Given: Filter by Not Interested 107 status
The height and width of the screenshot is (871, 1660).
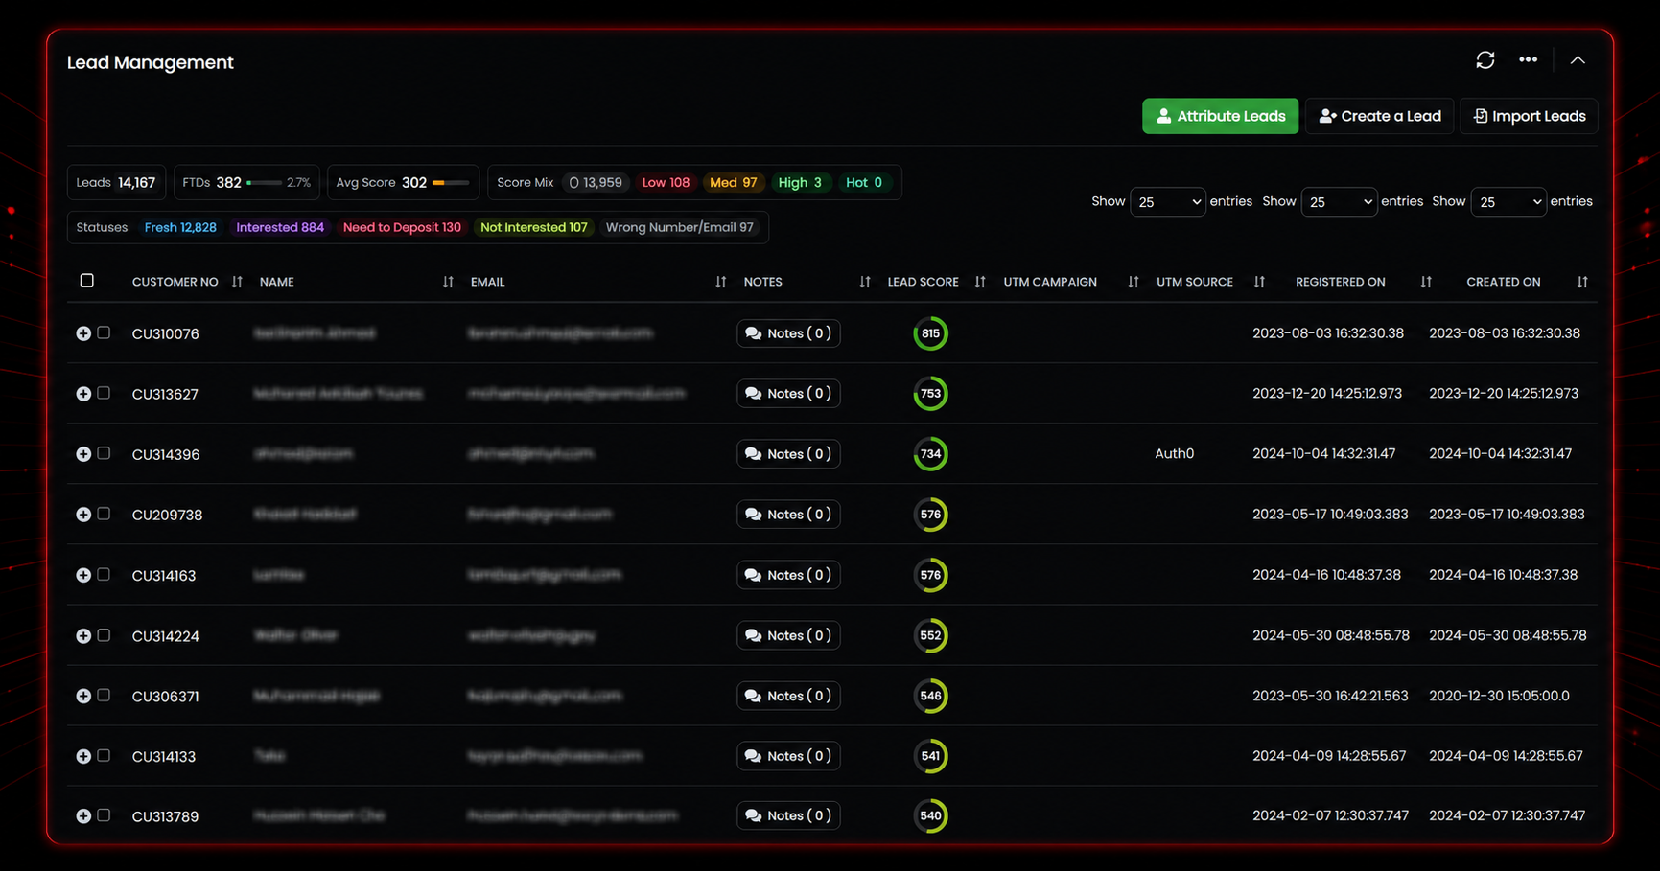Looking at the screenshot, I should tap(533, 227).
